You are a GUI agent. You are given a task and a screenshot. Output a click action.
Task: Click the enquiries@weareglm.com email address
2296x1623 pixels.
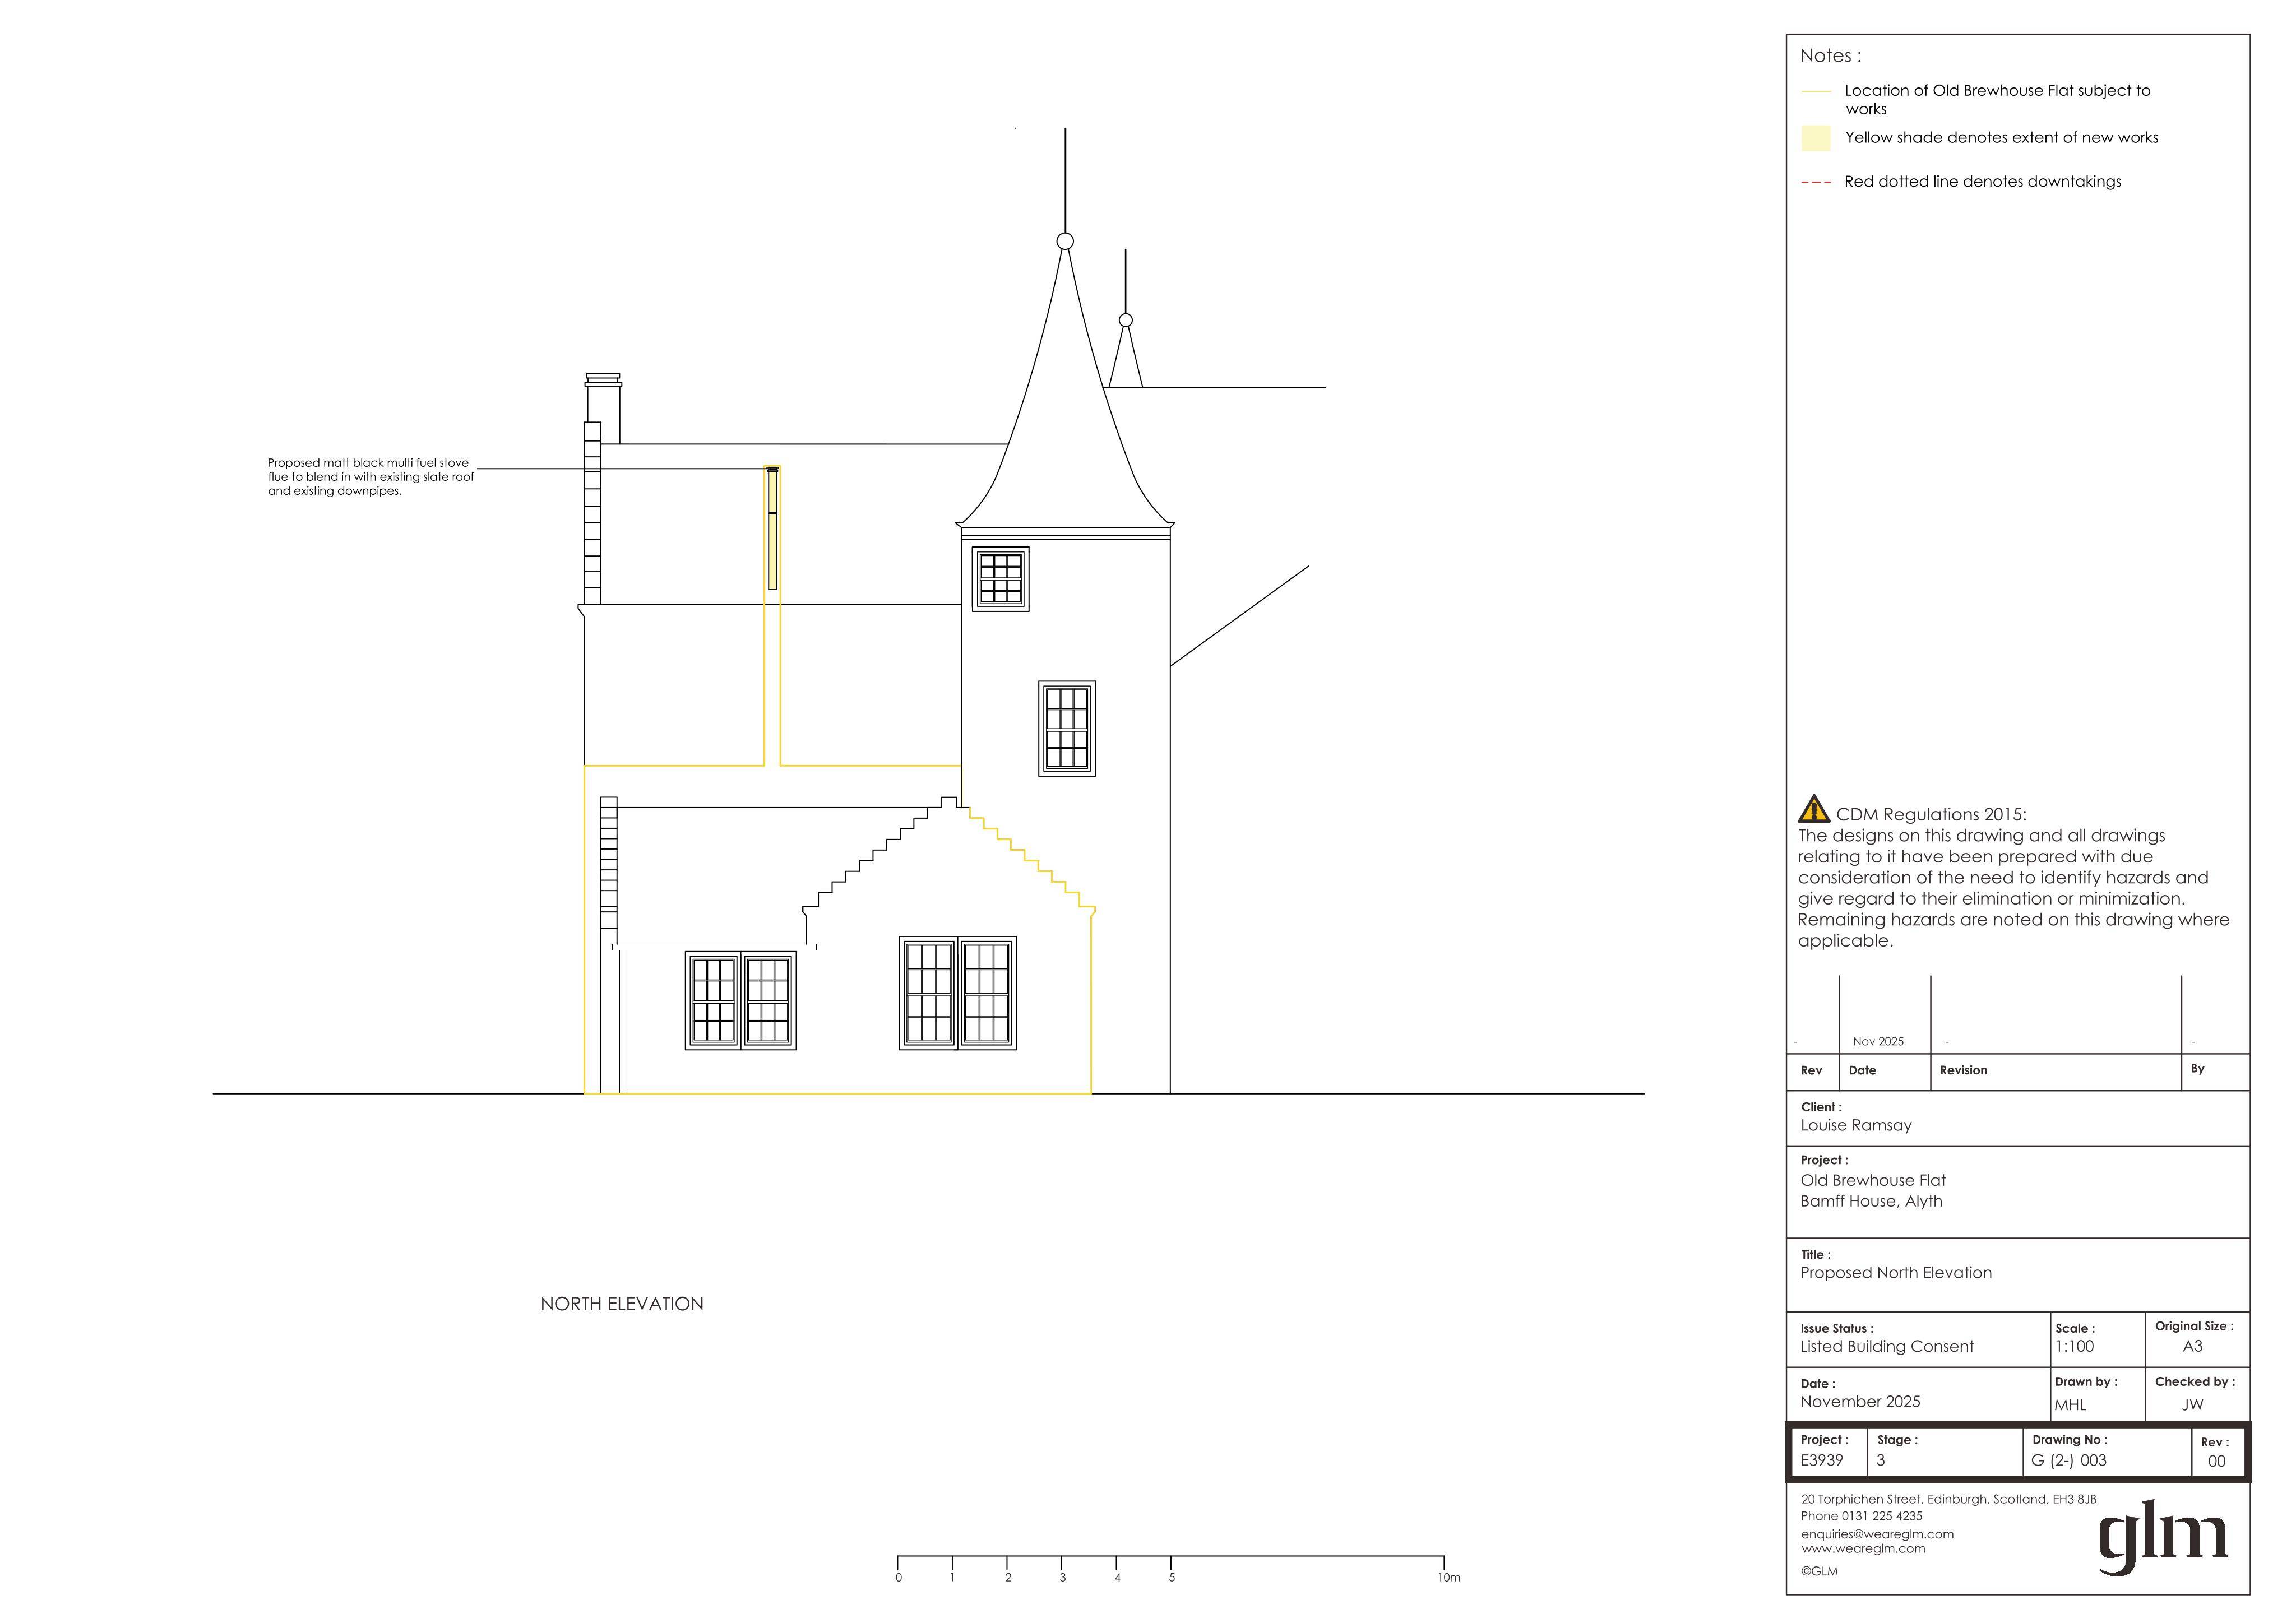pos(1877,1533)
